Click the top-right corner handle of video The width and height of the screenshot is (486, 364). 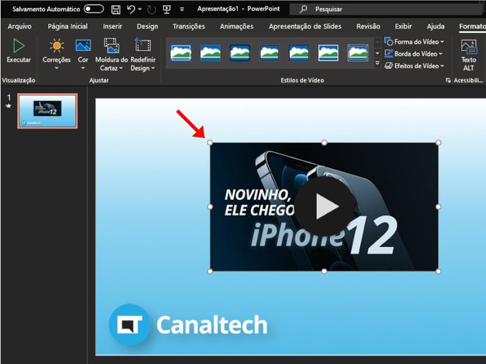click(438, 143)
